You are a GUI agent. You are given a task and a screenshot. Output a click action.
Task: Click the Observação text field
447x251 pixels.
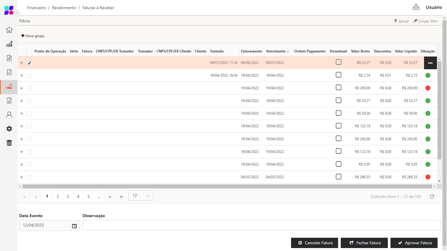pos(261,225)
